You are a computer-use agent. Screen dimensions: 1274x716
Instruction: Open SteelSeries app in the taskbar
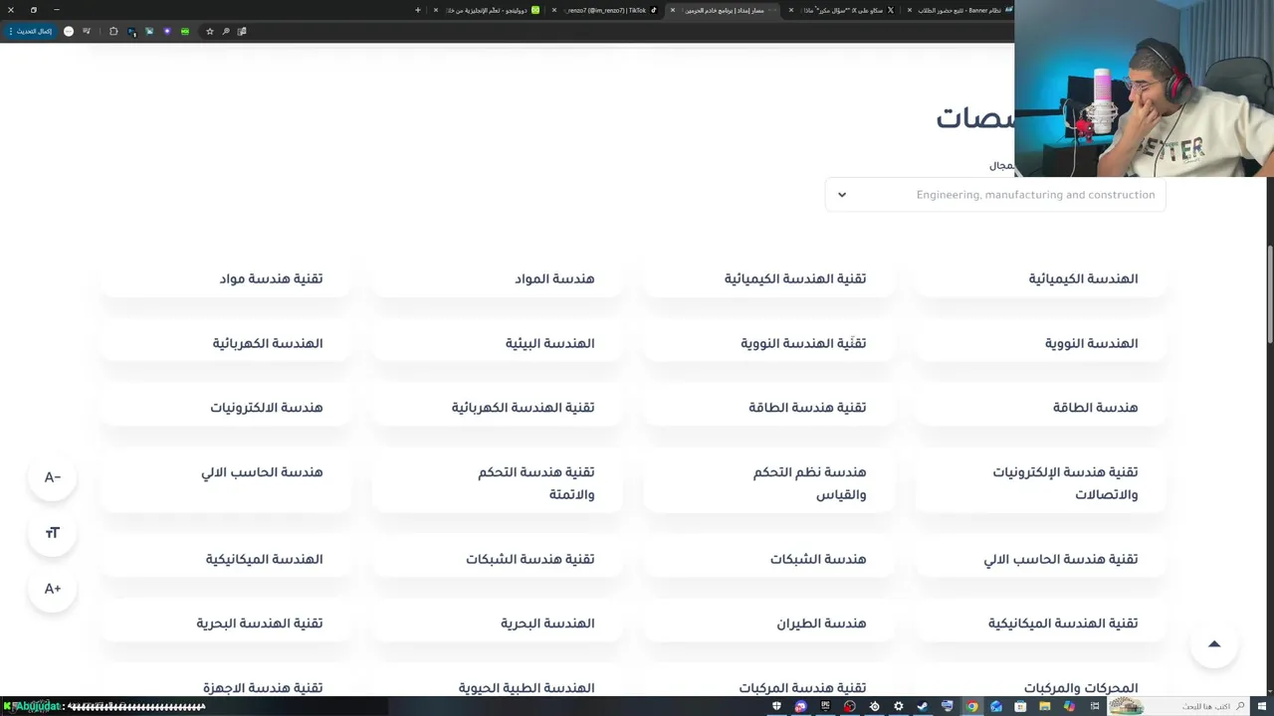tap(874, 706)
